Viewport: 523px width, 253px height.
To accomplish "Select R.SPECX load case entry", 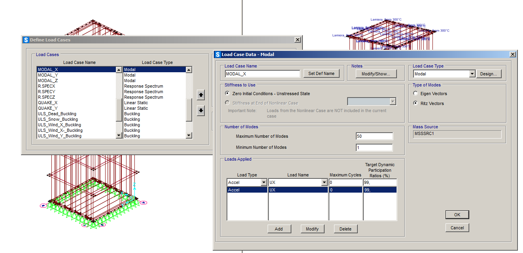I will pyautogui.click(x=47, y=86).
